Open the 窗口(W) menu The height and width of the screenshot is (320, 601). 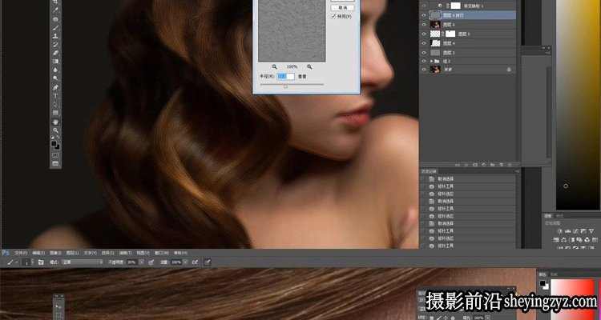pos(161,253)
